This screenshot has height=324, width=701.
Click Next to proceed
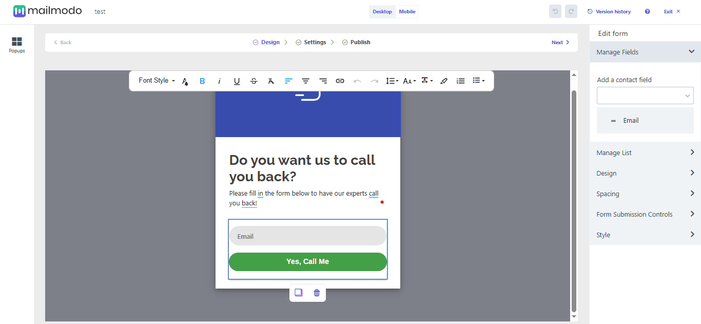(560, 43)
